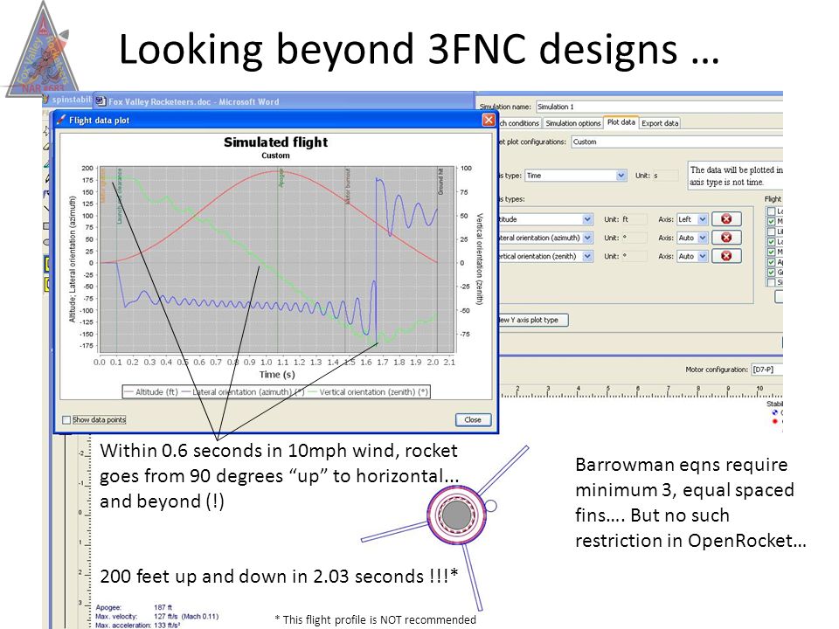Select the Plot data tab
This screenshot has width=839, height=629.
621,122
